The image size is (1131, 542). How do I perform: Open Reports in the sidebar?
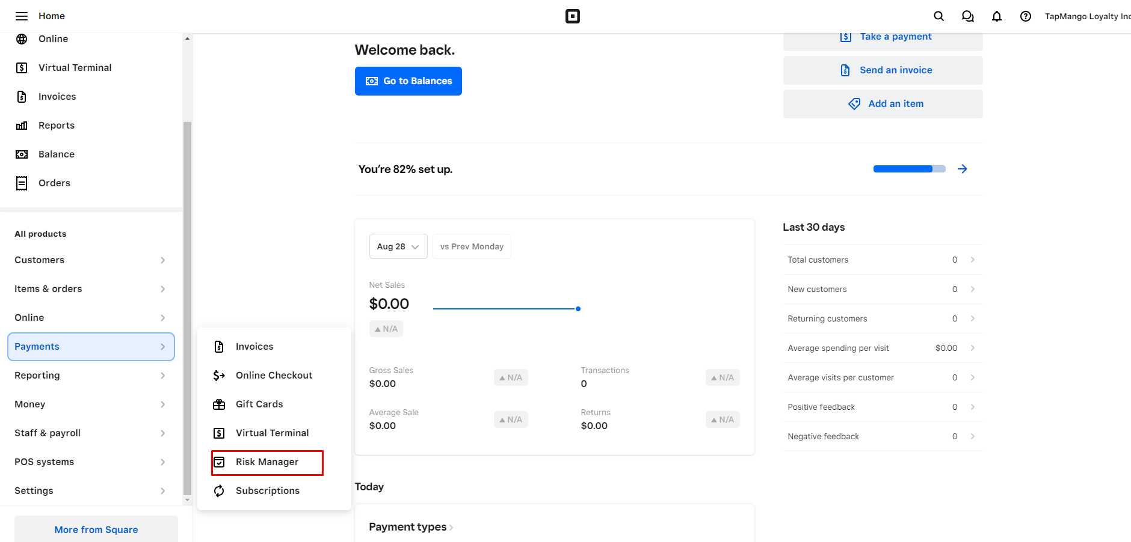pos(91,126)
